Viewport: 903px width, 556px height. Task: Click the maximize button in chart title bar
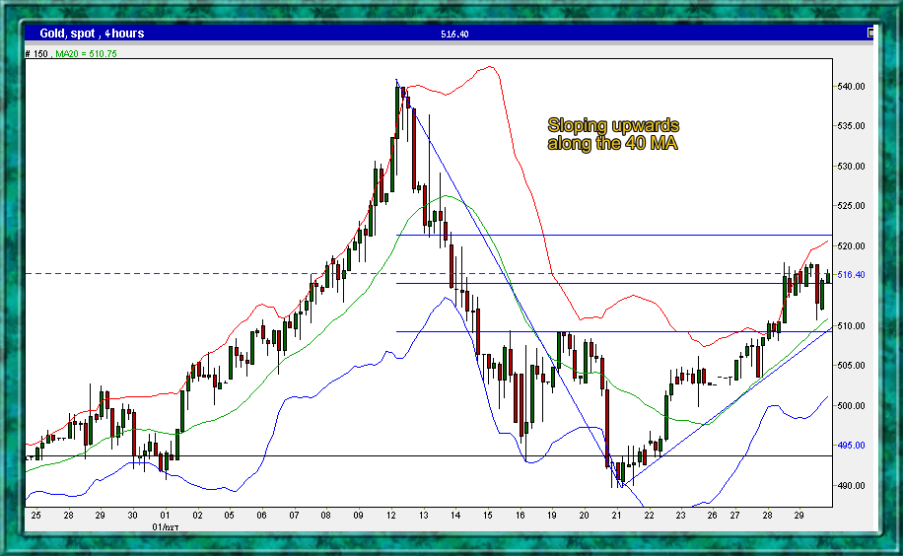[x=870, y=33]
